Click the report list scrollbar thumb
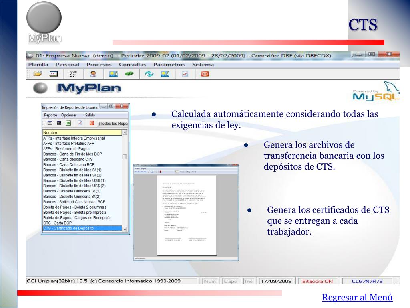 point(125,157)
